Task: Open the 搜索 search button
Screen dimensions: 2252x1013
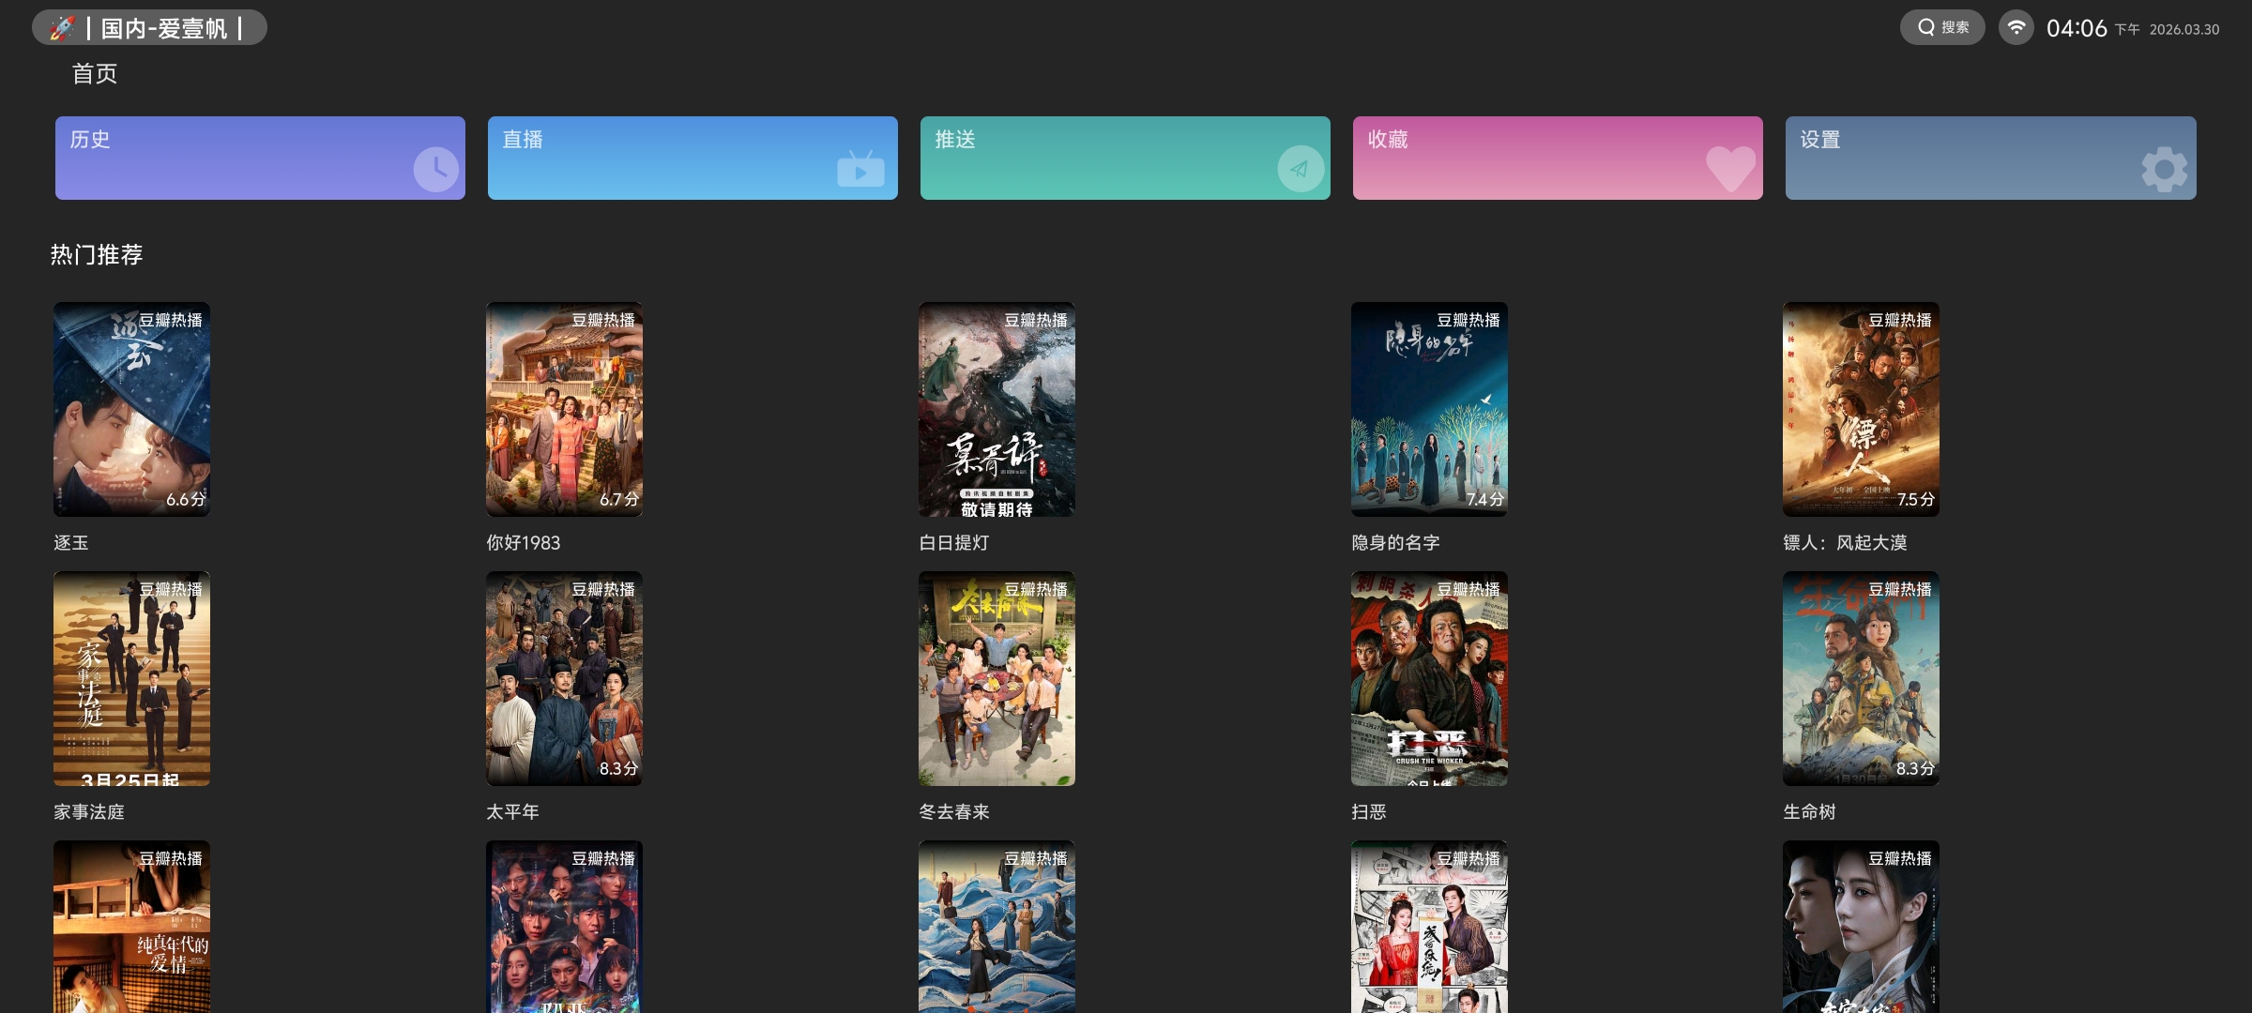Action: point(1941,27)
